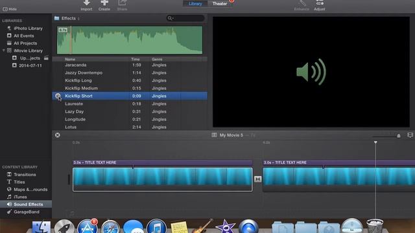Click the sound effects search field

pyautogui.click(x=185, y=18)
